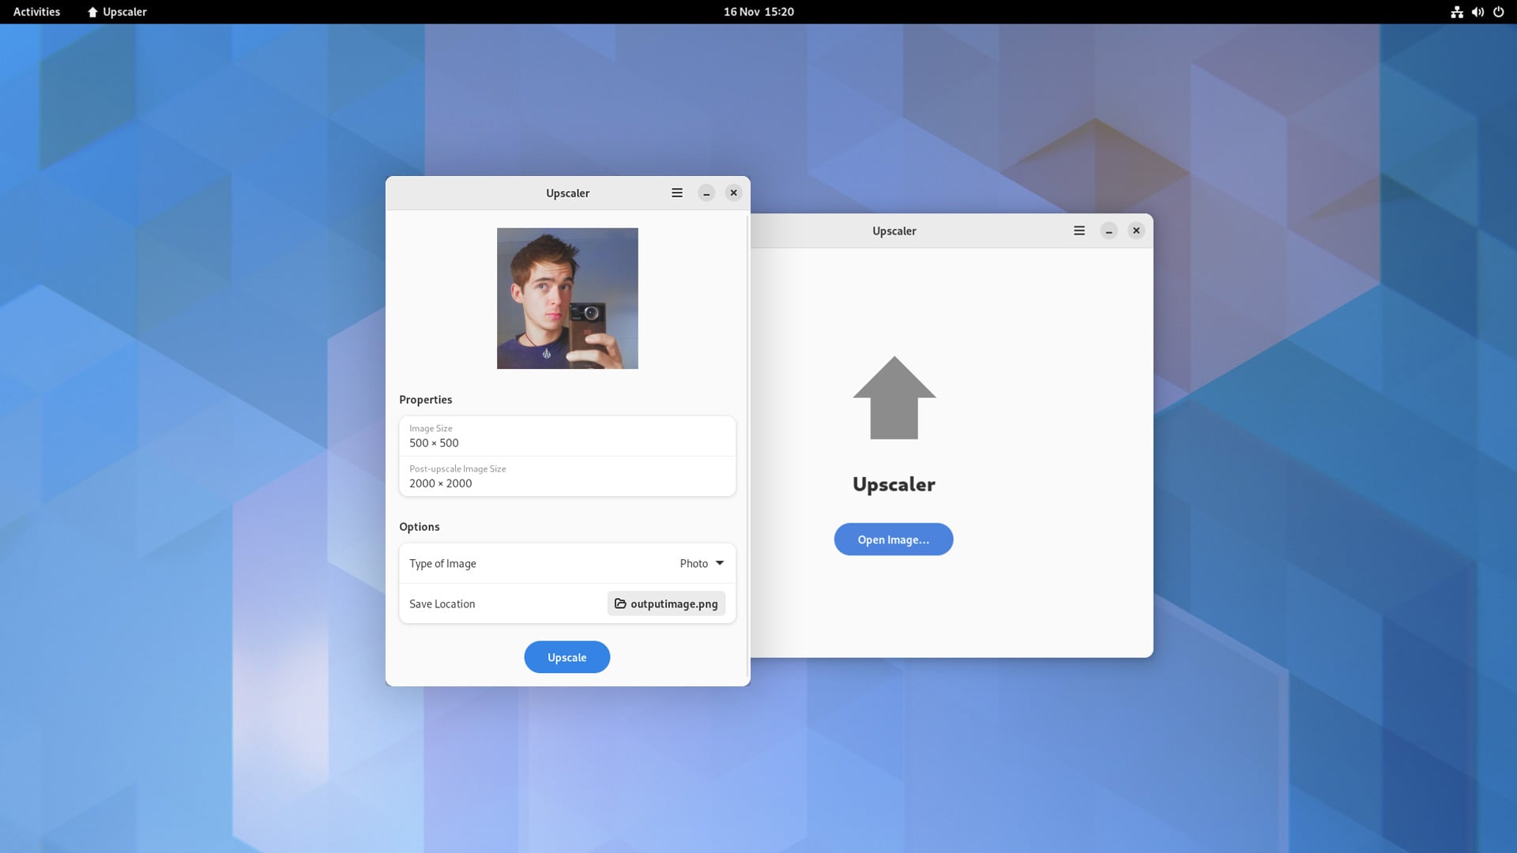Image resolution: width=1517 pixels, height=853 pixels.
Task: Choose save location outputimage.png
Action: click(x=666, y=603)
